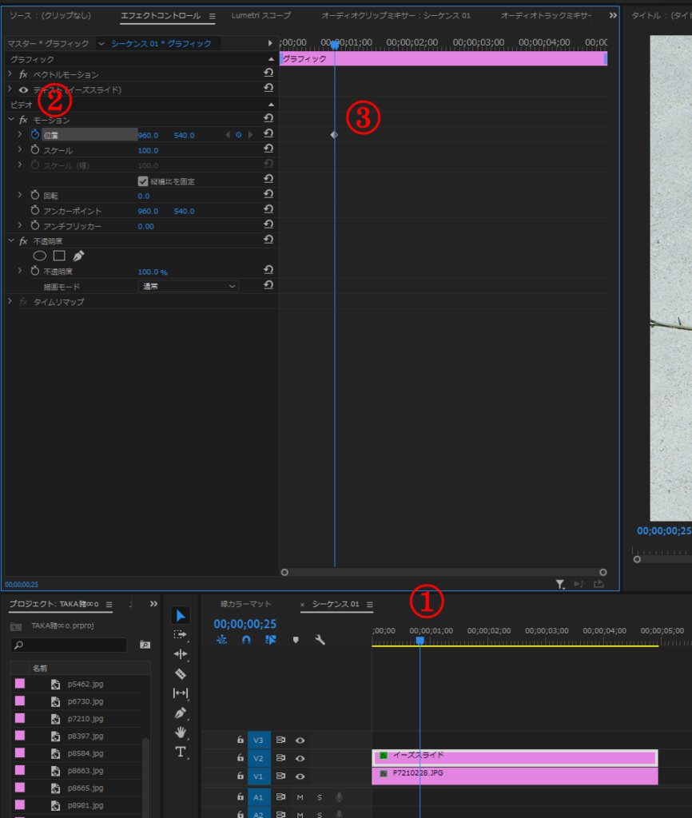Reset the 位置 parameter
The image size is (692, 818).
(x=268, y=133)
